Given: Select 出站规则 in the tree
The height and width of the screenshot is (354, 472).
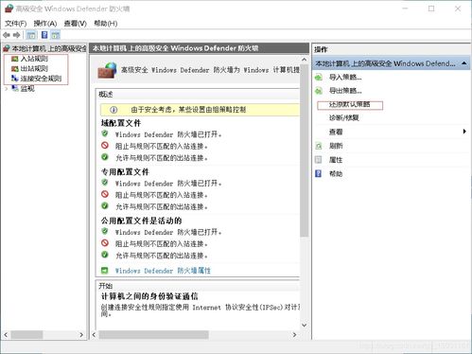Looking at the screenshot, I should (34, 68).
